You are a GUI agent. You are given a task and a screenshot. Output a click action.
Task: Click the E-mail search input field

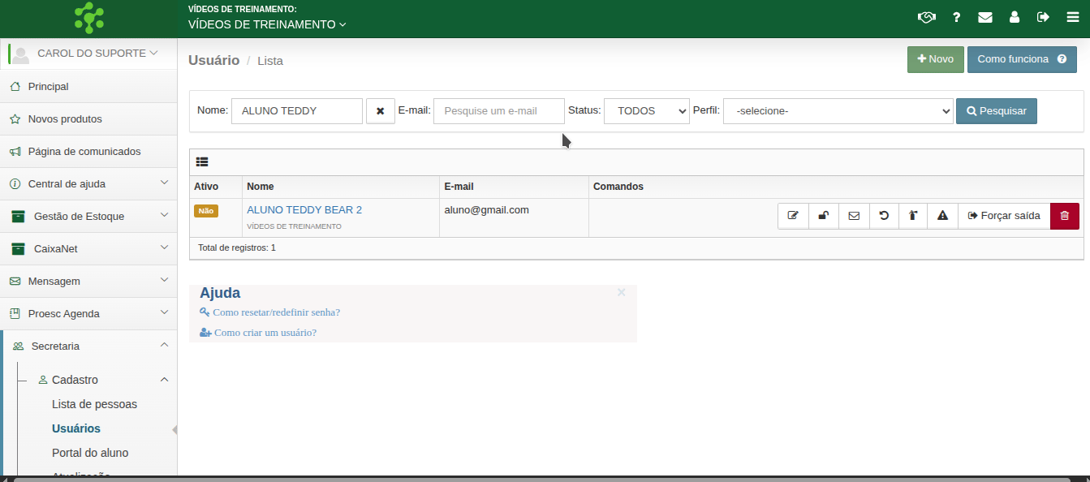[498, 111]
